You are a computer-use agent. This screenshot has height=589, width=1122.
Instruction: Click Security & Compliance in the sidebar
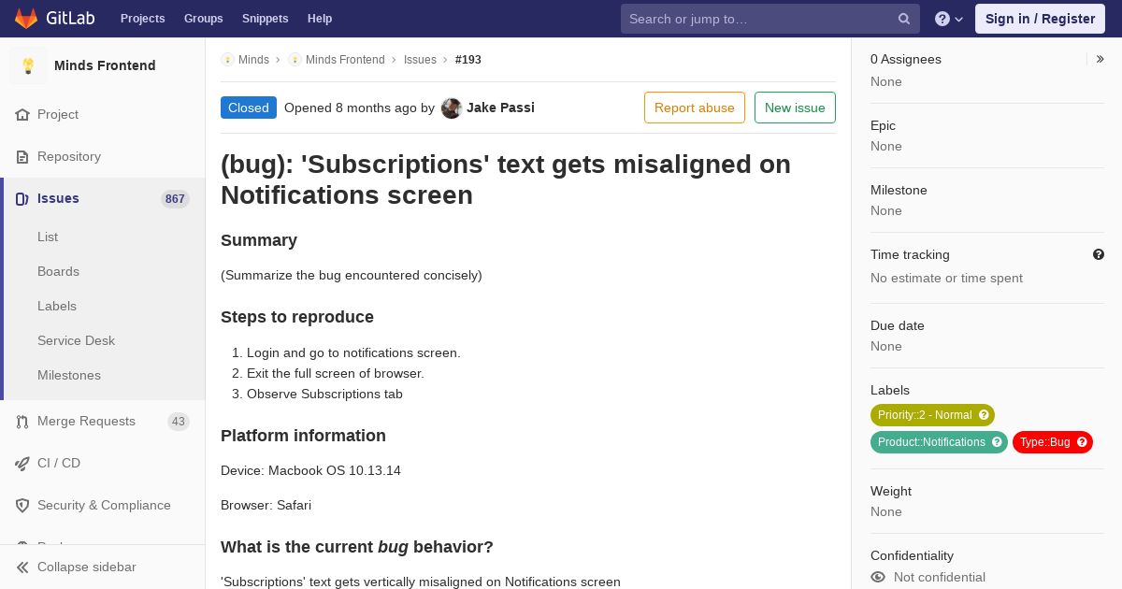click(104, 505)
